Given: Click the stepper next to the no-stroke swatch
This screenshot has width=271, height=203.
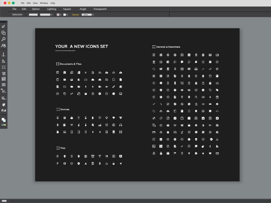Looking at the screenshot, I should [61, 15].
